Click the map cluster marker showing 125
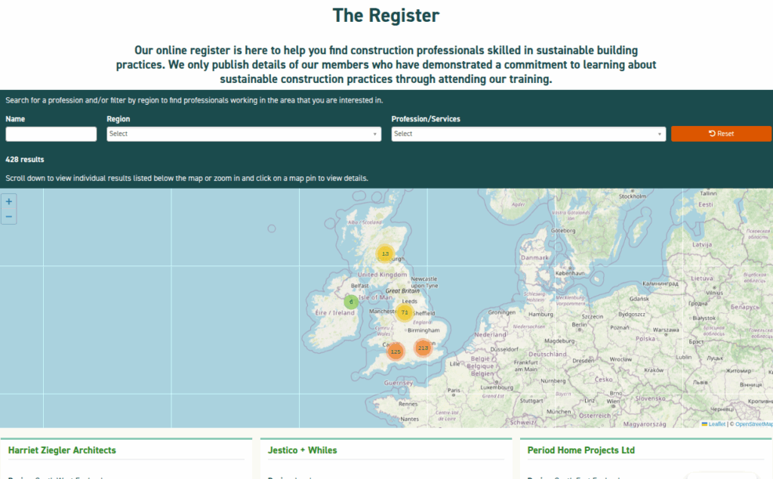The height and width of the screenshot is (479, 773). [x=396, y=352]
